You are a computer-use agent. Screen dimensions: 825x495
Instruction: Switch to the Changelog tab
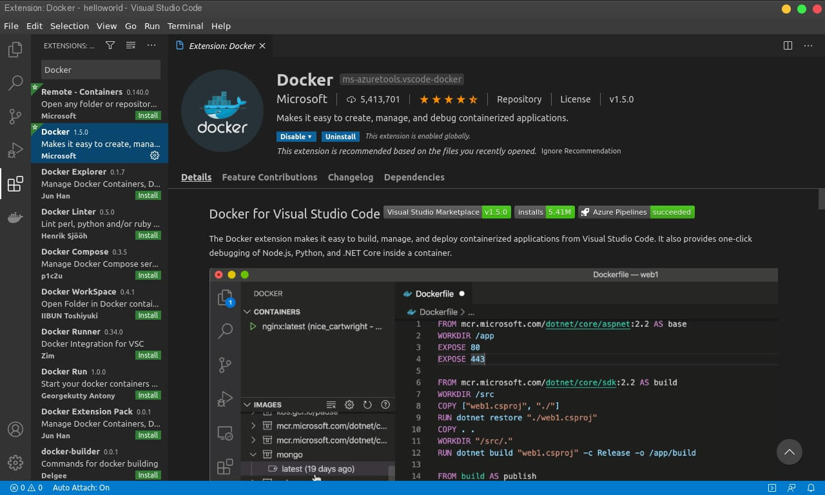pyautogui.click(x=351, y=177)
